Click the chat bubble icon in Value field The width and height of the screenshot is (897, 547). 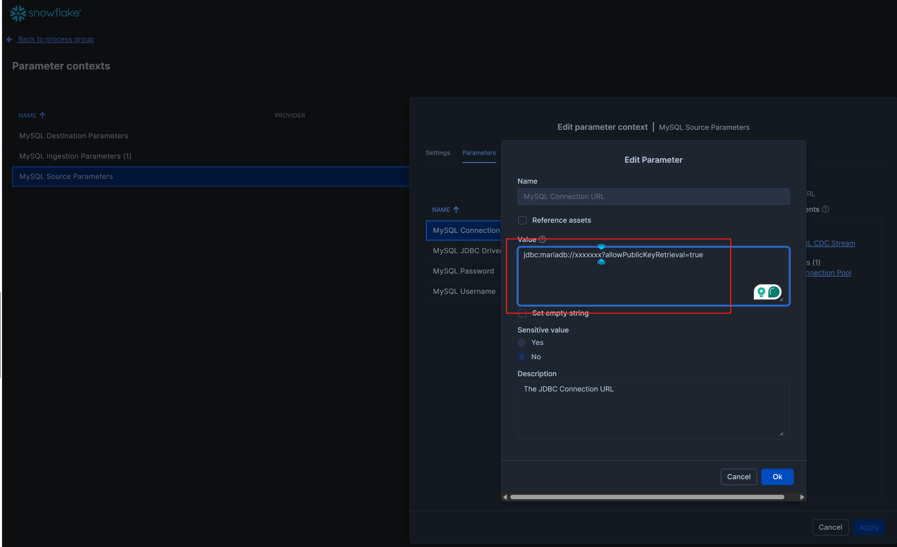pos(774,292)
